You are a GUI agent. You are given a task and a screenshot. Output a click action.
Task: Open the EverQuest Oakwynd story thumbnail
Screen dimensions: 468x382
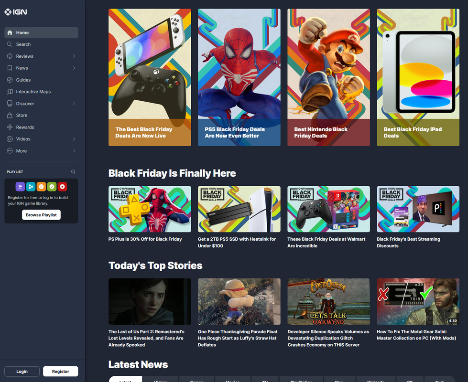[x=328, y=301]
